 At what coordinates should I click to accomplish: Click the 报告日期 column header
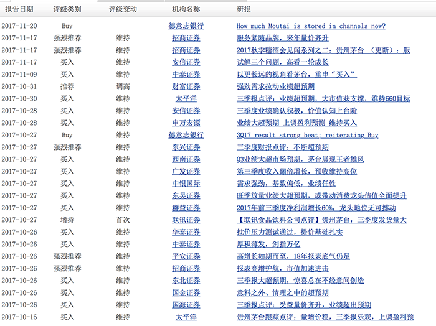(19, 9)
